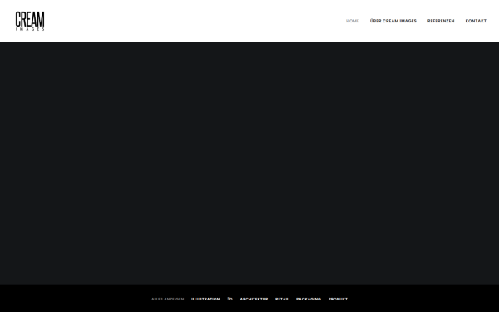The width and height of the screenshot is (499, 312).
Task: Show Retail projects
Action: click(282, 299)
